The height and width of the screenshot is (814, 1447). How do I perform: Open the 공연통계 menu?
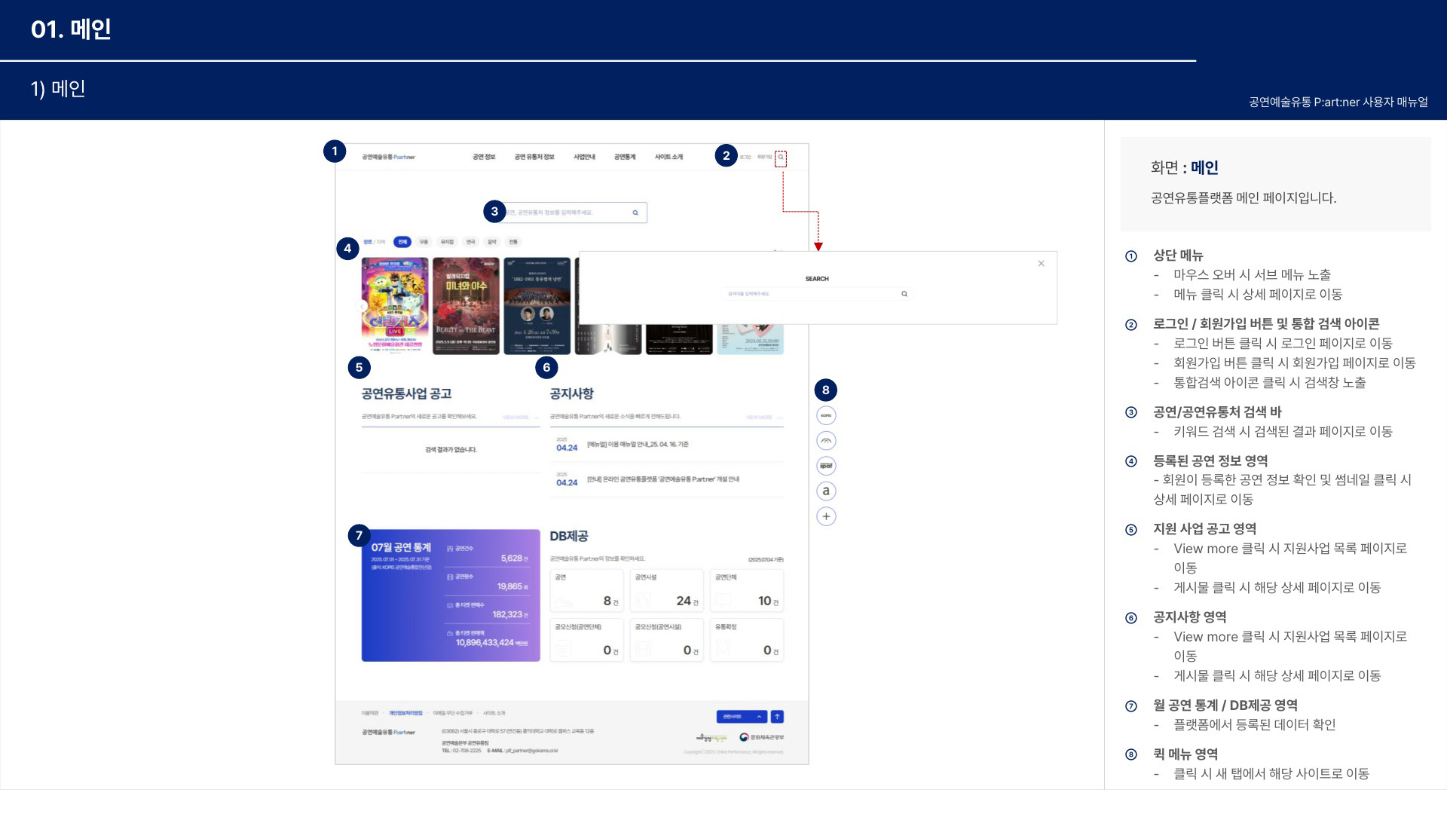click(x=625, y=157)
